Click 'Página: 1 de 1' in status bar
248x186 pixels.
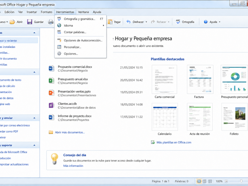tap(161, 181)
